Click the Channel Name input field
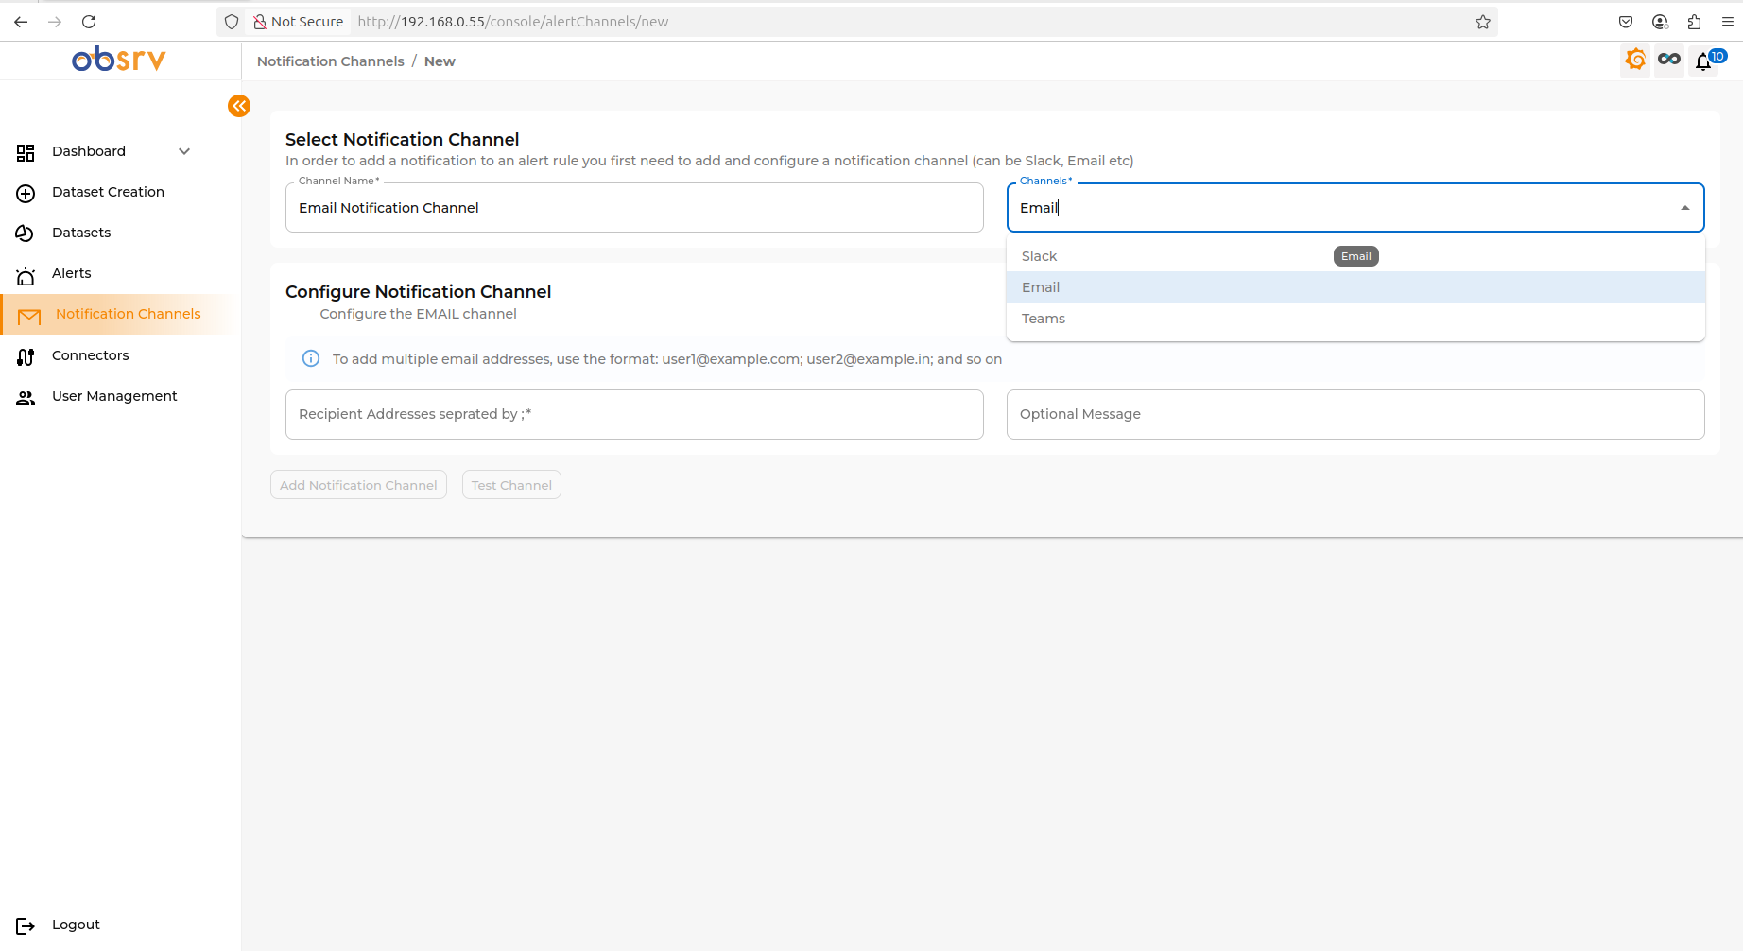1743x951 pixels. 634,208
